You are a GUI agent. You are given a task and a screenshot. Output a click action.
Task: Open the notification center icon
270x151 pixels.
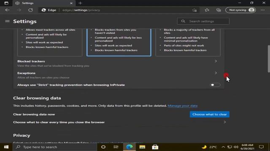point(261,147)
